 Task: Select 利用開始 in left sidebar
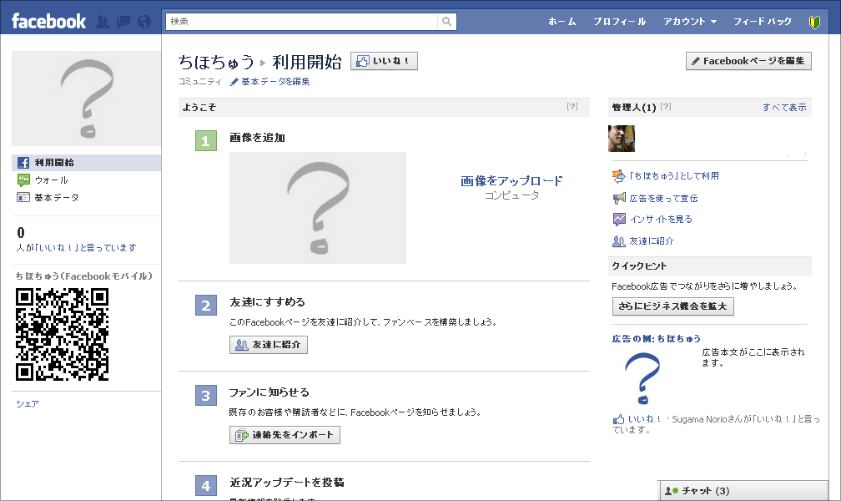point(87,163)
